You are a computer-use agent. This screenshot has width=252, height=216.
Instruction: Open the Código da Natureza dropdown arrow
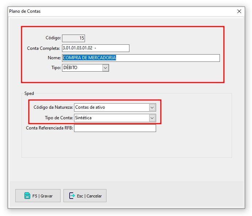[x=152, y=107]
